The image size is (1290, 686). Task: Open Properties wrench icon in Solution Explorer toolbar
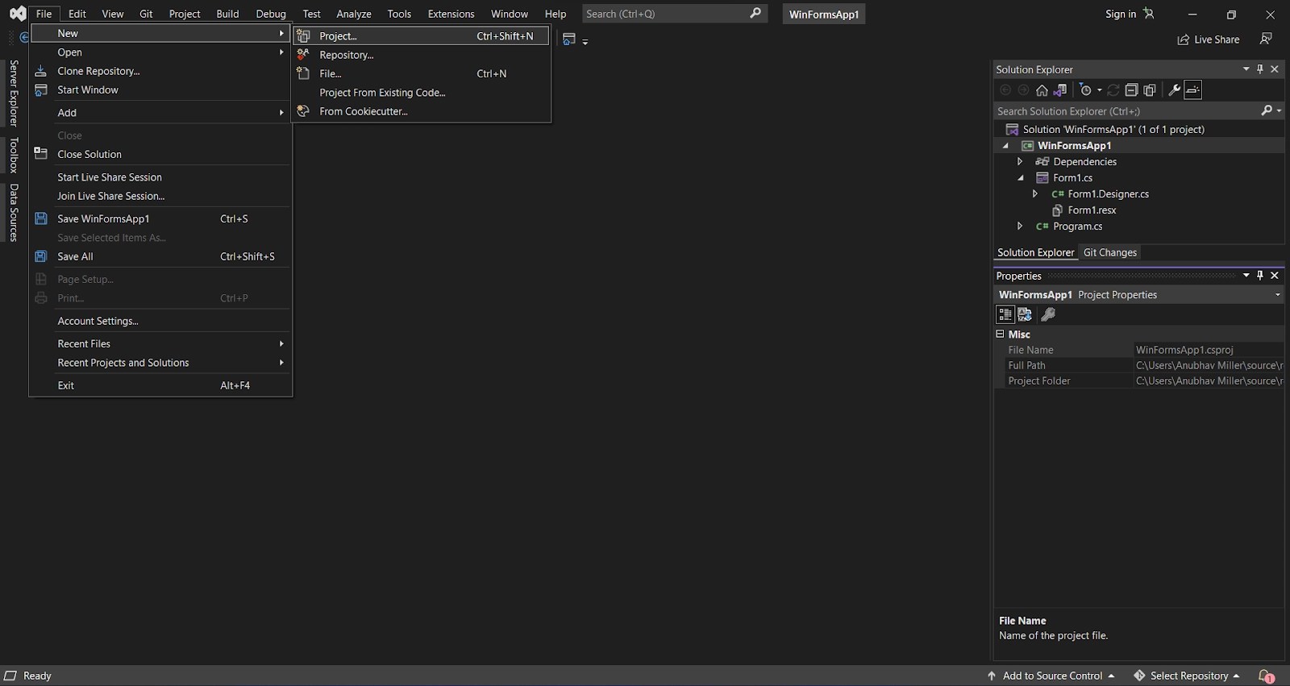[x=1174, y=90]
